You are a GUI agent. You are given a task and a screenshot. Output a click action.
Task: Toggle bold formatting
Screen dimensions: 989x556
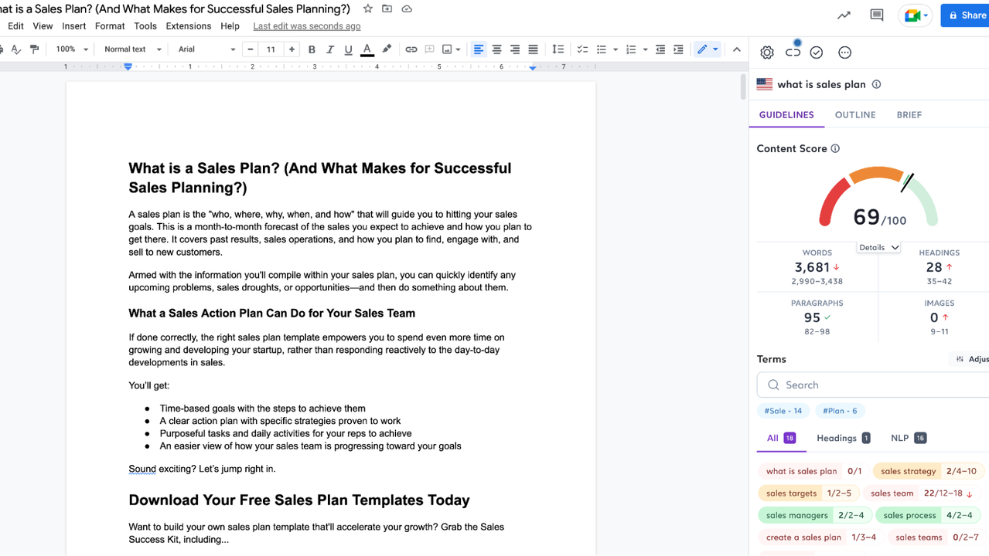[x=312, y=49]
